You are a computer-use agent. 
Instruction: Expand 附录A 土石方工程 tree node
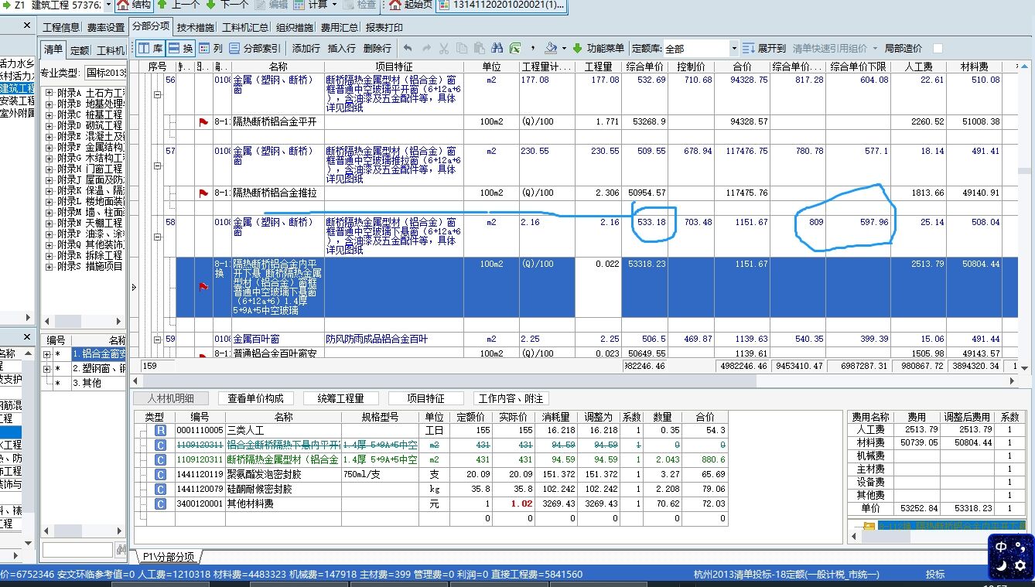pos(49,93)
